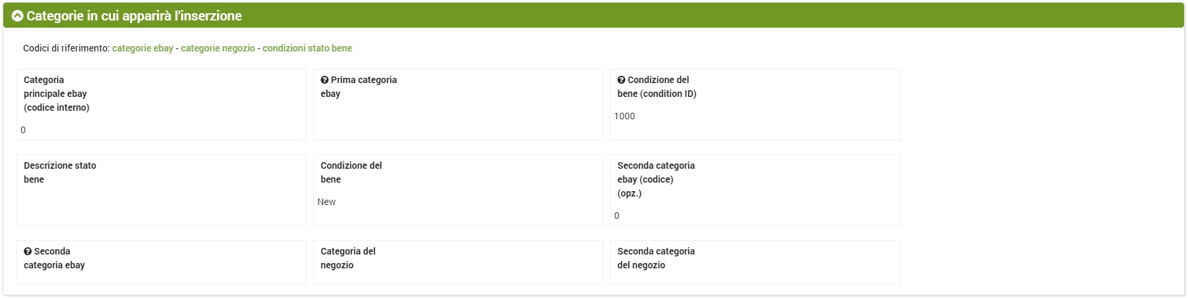Select the Seconda categoria del negozio field

click(x=755, y=277)
